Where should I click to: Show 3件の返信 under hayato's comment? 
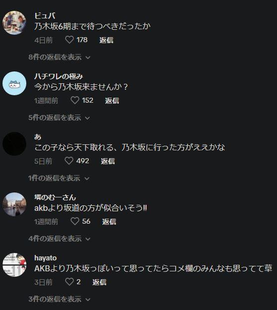(60, 299)
